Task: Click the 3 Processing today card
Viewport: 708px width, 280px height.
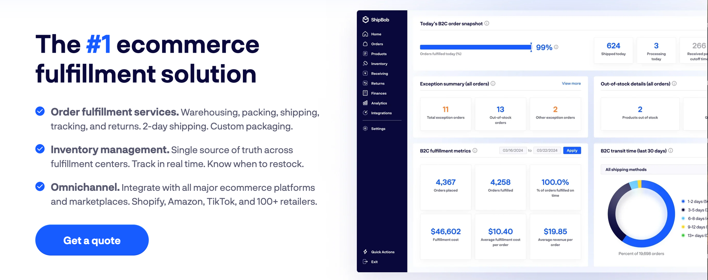Action: [656, 50]
